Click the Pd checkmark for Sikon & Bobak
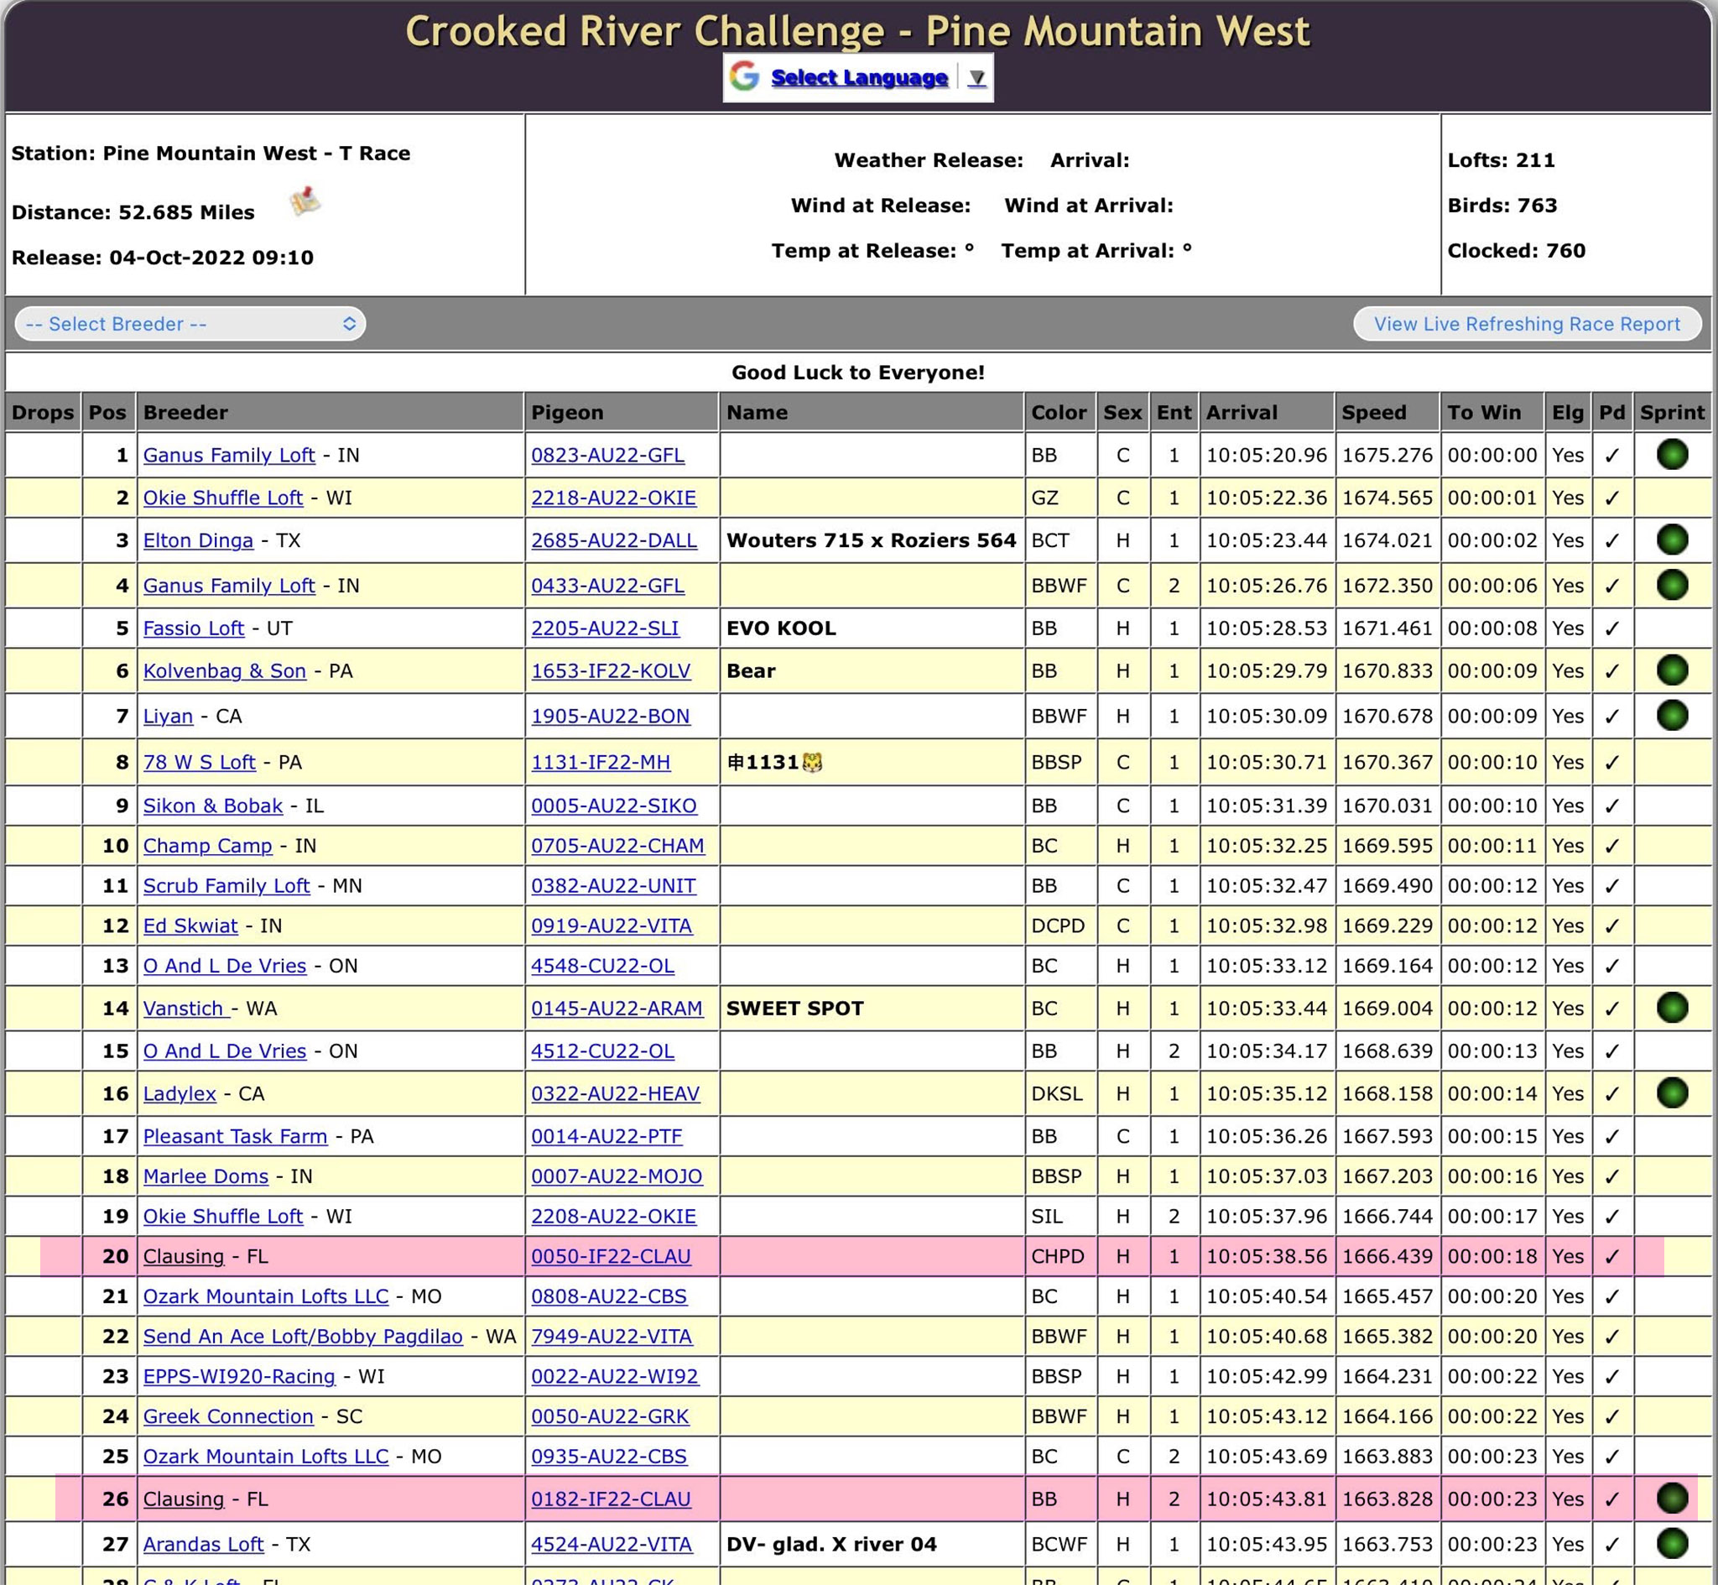 click(x=1611, y=806)
